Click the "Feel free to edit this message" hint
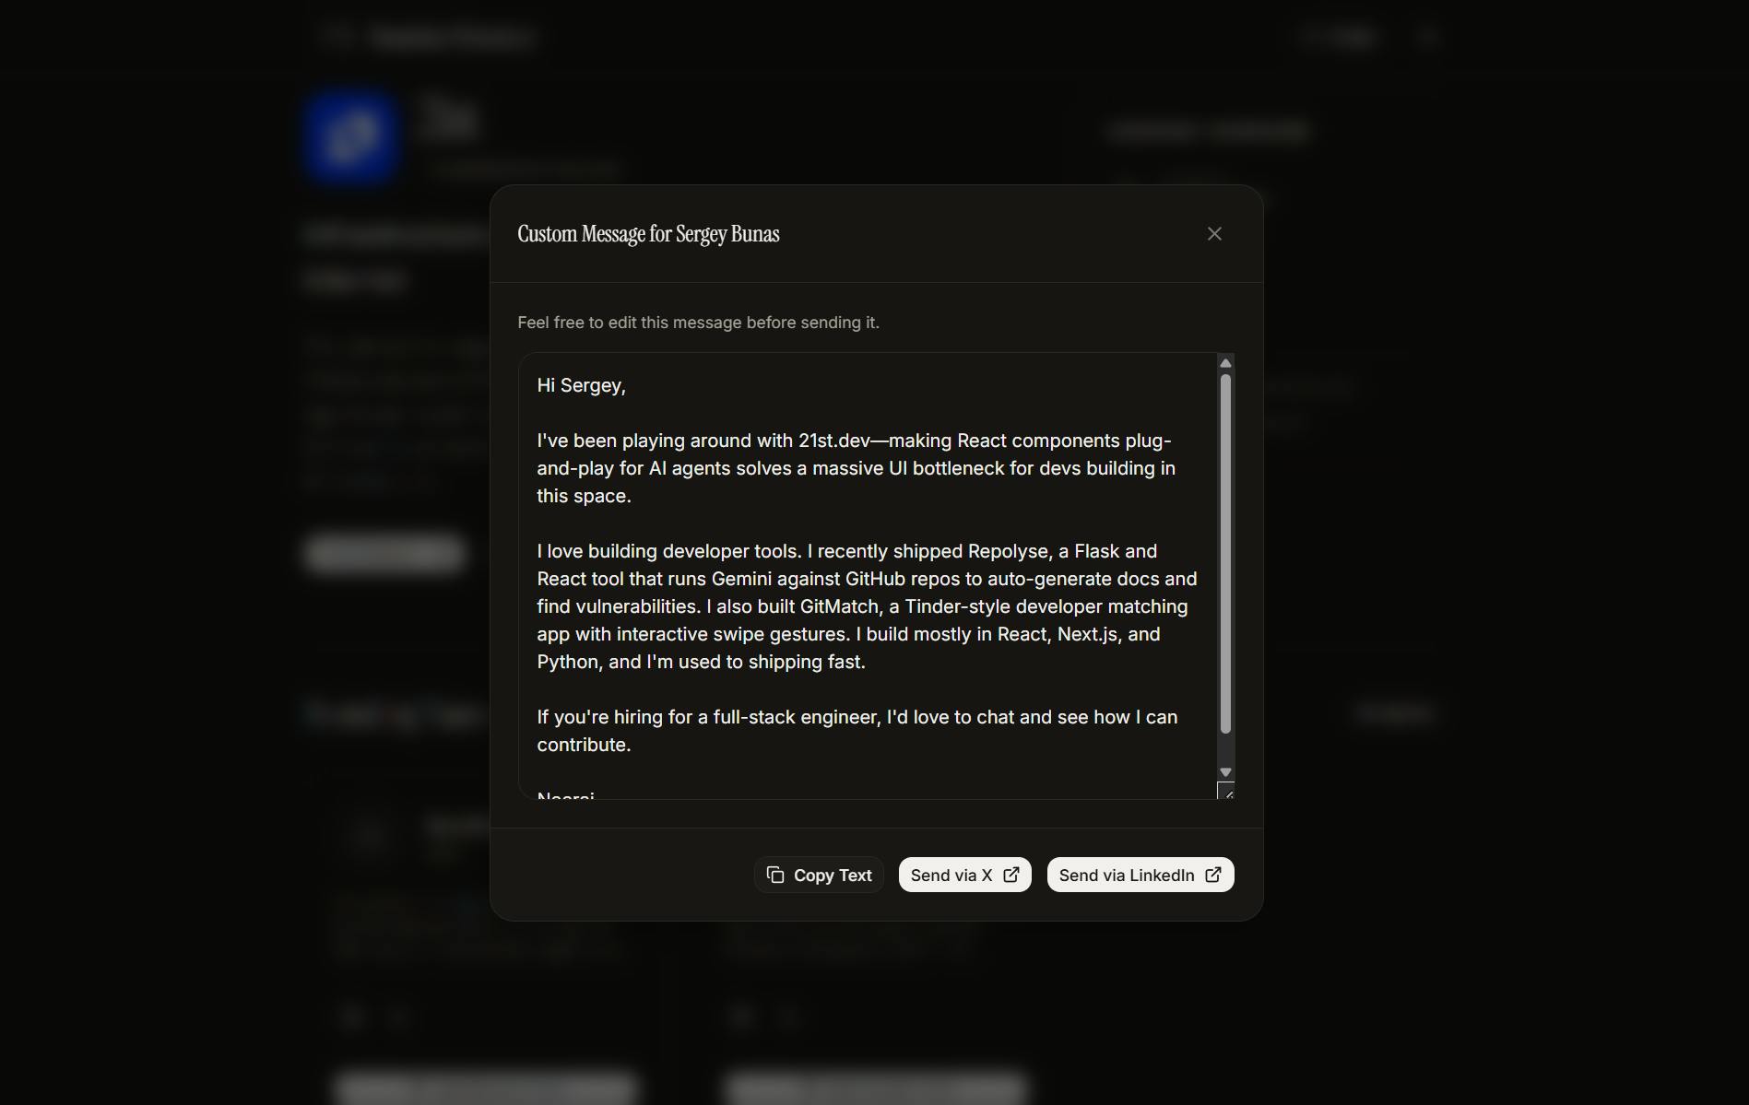 click(698, 323)
